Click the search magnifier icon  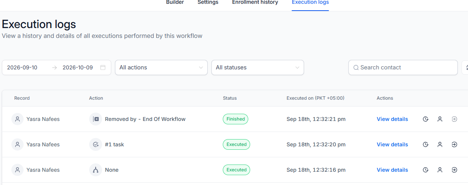[x=356, y=68]
